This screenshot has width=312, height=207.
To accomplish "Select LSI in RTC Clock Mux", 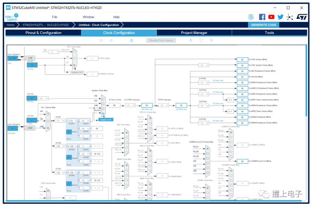I will (x=75, y=65).
